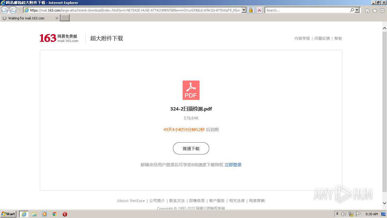Click the search magnifier icon
387x218 pixels.
pos(352,10)
